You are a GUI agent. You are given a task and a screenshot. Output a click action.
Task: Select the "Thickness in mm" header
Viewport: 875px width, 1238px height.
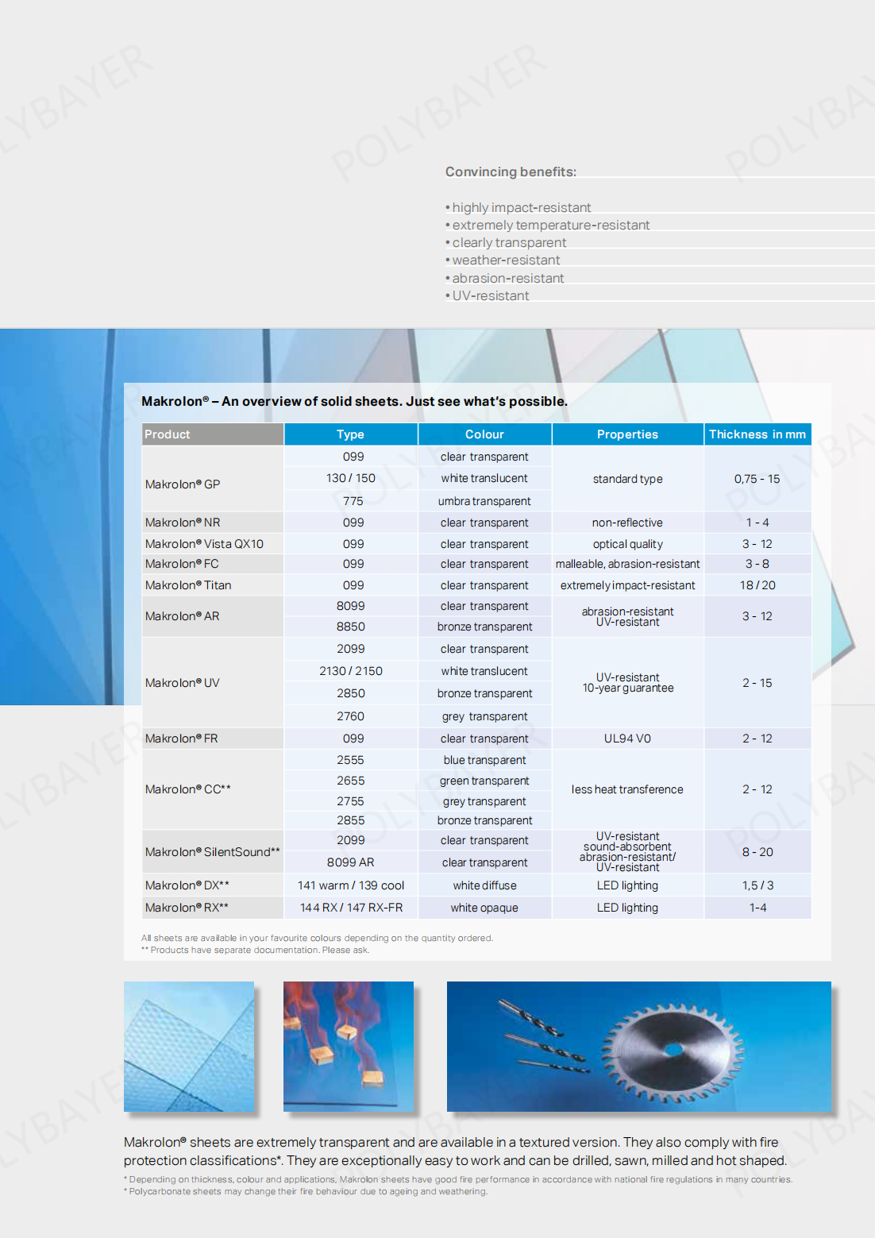757,434
